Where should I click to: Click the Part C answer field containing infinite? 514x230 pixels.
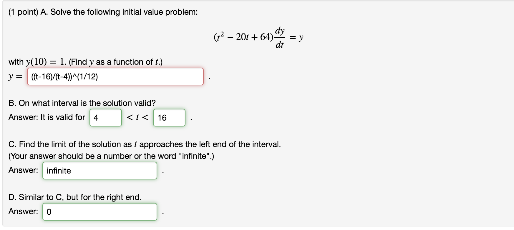[x=100, y=171]
